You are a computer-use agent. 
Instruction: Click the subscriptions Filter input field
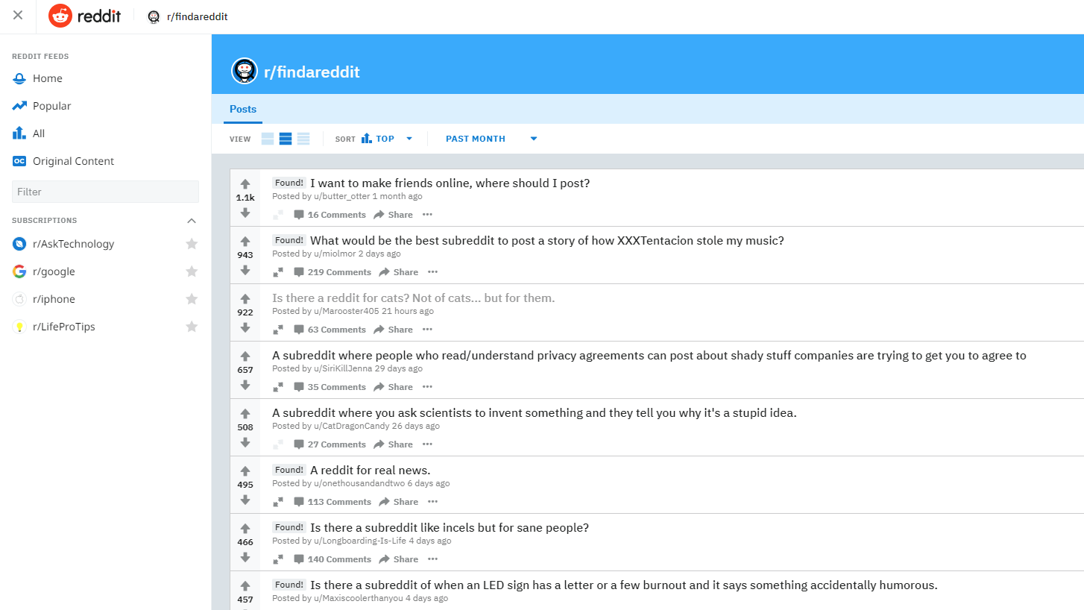(105, 192)
